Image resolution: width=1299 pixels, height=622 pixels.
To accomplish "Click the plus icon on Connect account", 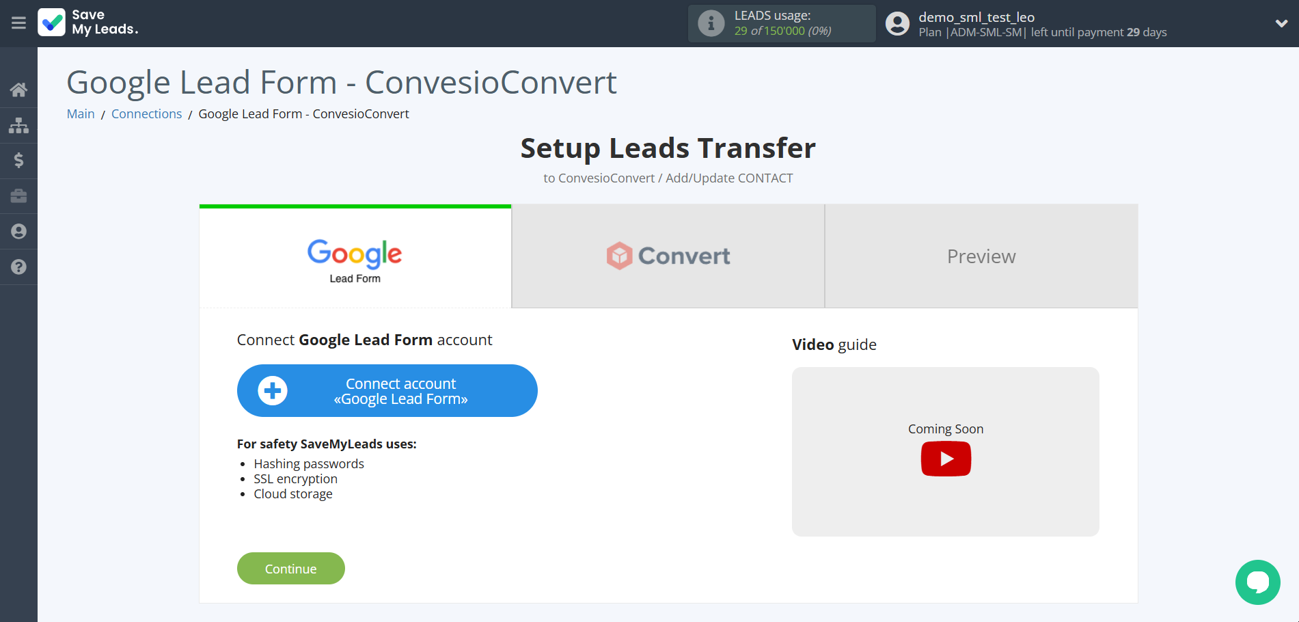I will tap(273, 391).
